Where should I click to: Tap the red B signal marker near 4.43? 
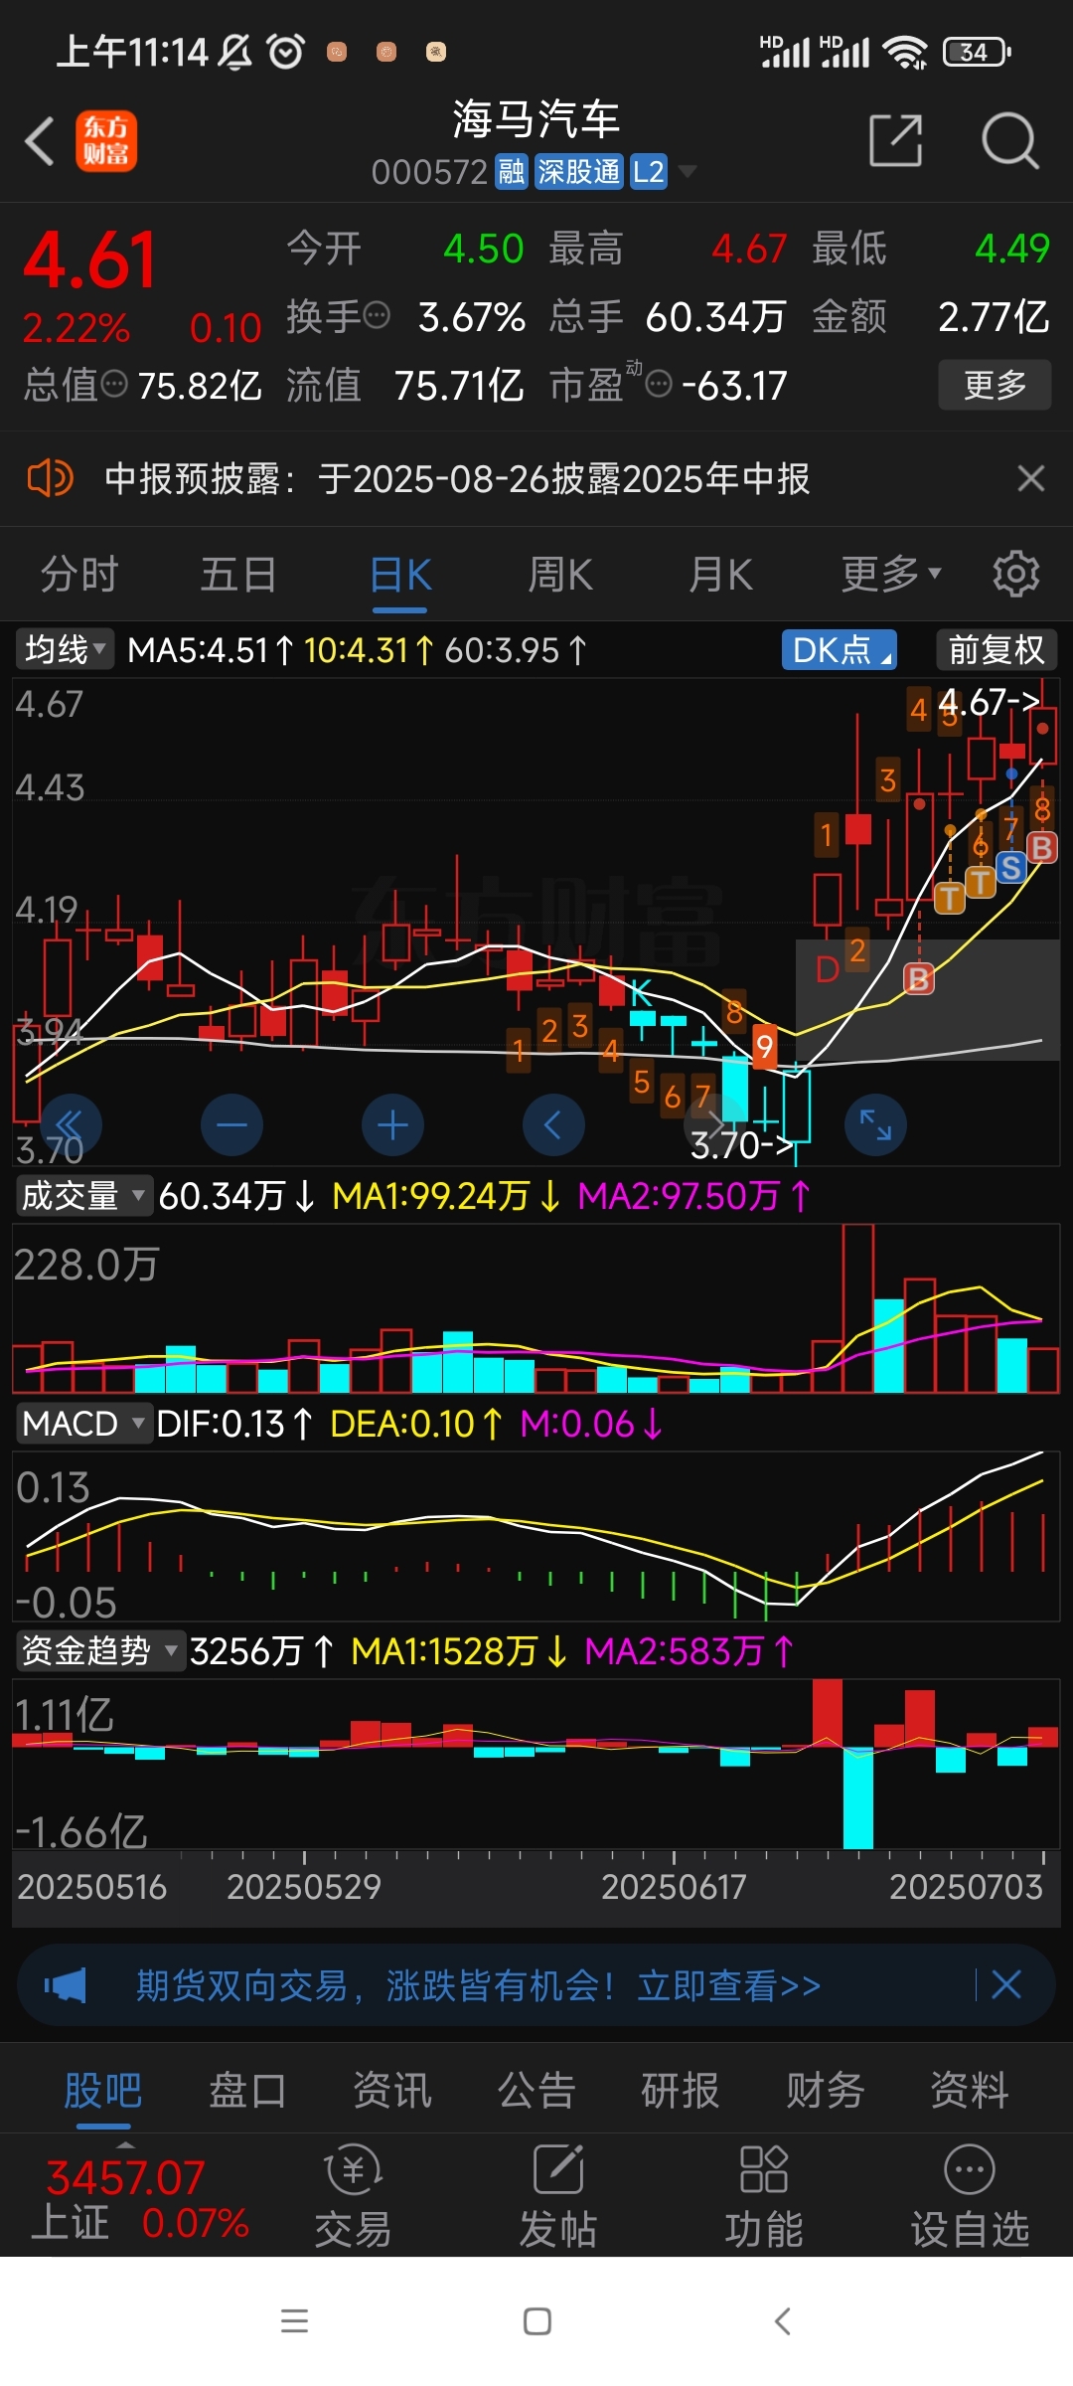1041,848
